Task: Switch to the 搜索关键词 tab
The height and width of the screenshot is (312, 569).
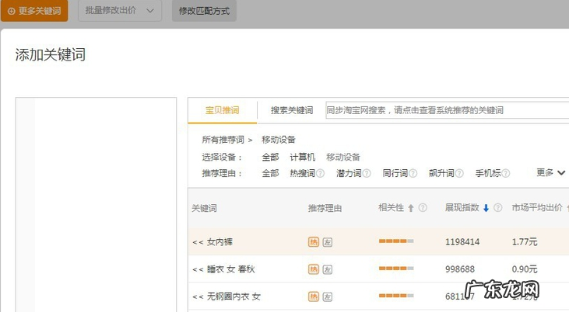Action: point(292,110)
